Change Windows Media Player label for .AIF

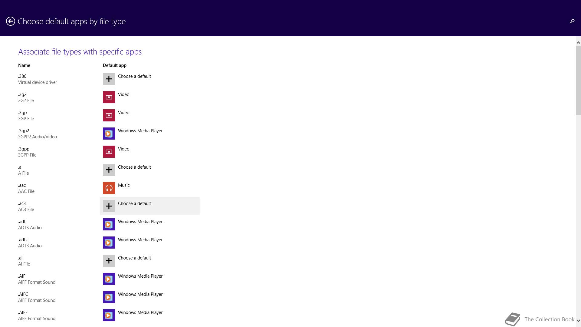(140, 276)
